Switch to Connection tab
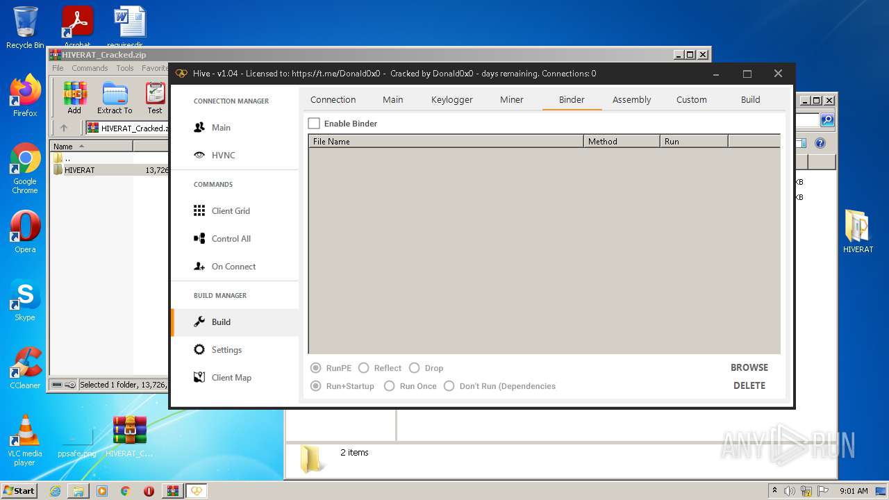This screenshot has width=889, height=500. tap(333, 99)
